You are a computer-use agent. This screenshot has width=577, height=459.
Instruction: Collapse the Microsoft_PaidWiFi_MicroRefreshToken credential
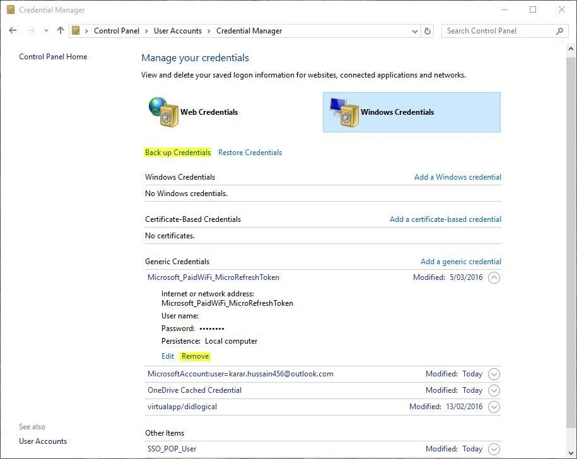pos(494,277)
